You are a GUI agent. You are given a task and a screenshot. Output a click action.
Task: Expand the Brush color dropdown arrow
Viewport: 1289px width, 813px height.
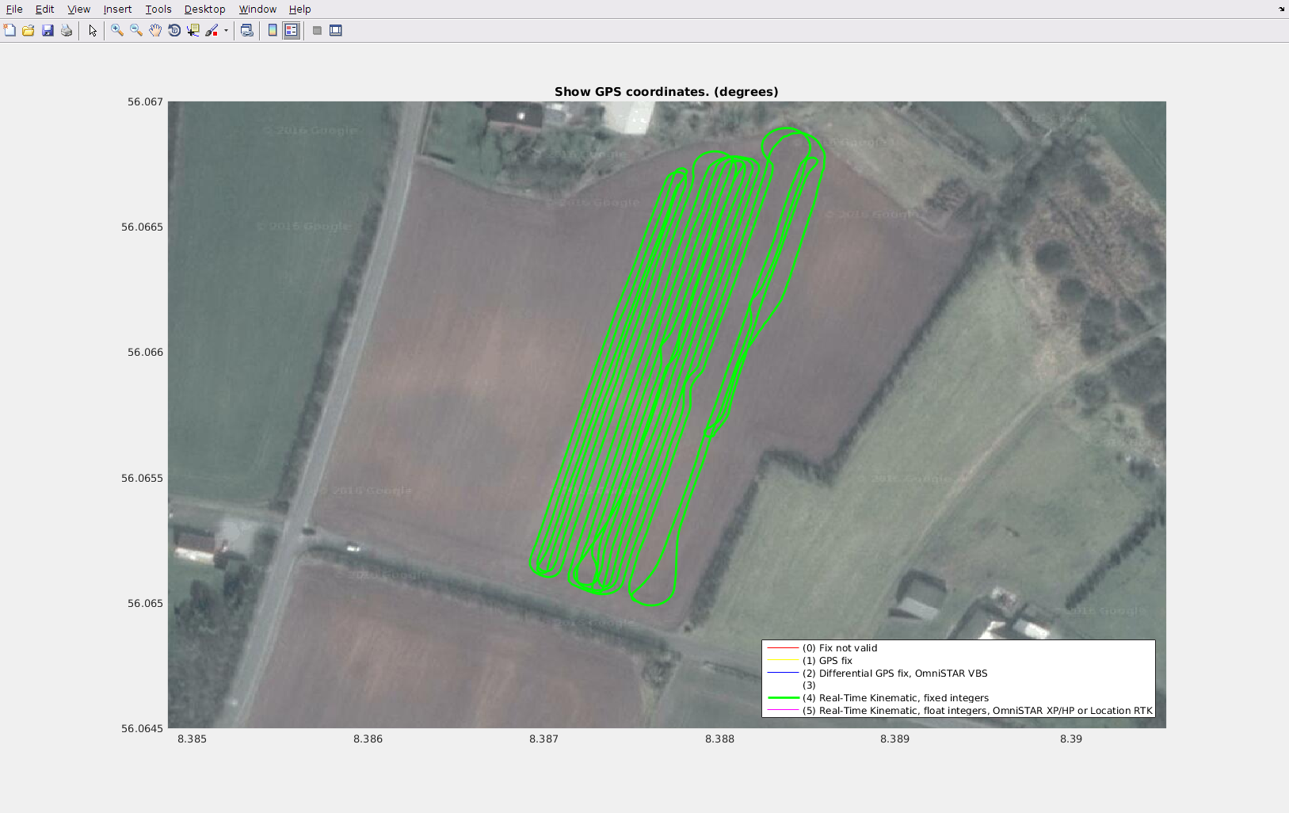pyautogui.click(x=226, y=31)
